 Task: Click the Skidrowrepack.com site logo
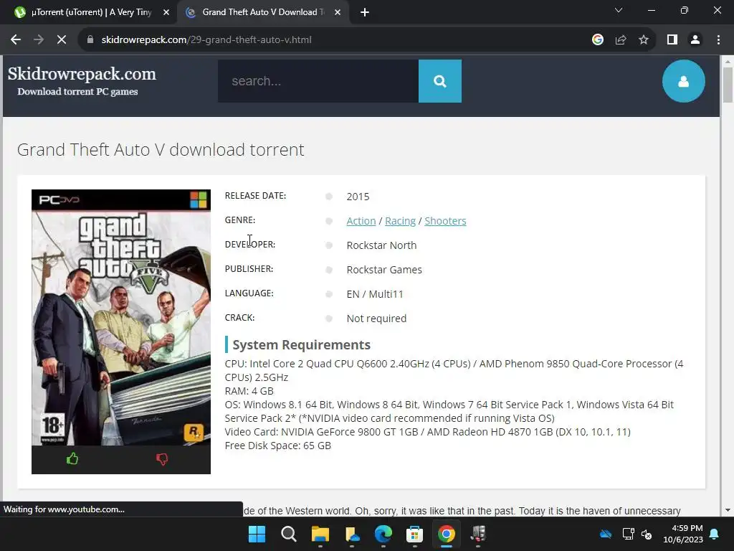(x=82, y=80)
